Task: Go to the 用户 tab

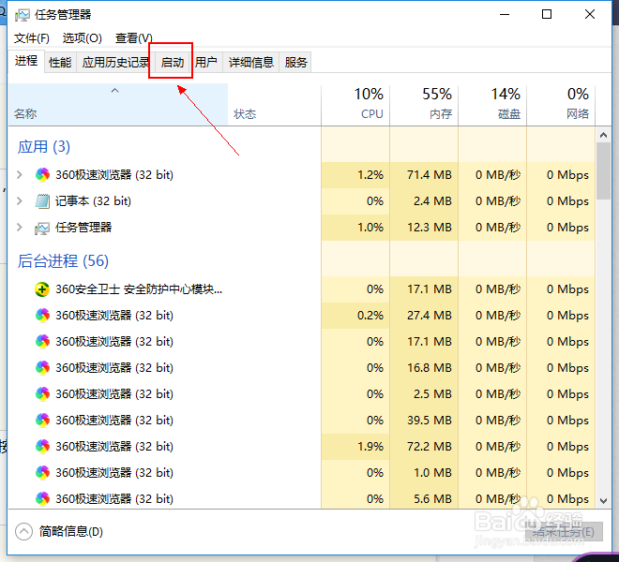Action: (206, 63)
